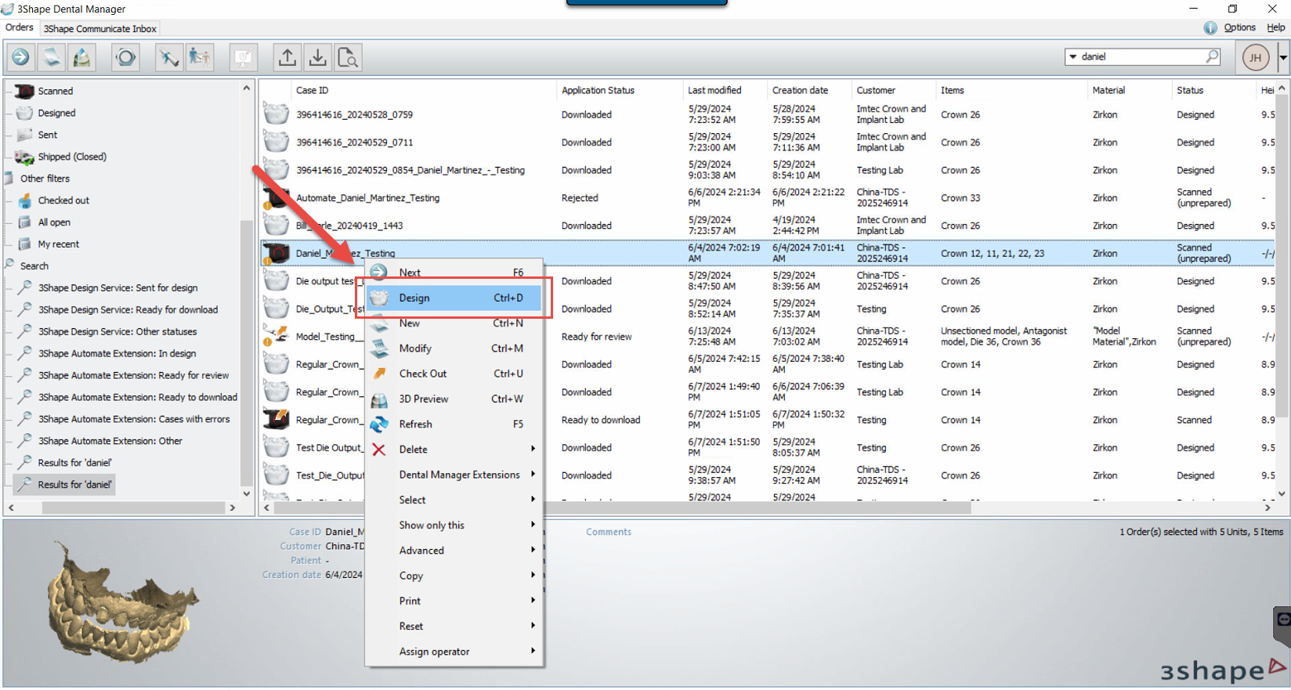Click the document search toolbar icon
Image resolution: width=1291 pixels, height=690 pixels.
(x=347, y=57)
